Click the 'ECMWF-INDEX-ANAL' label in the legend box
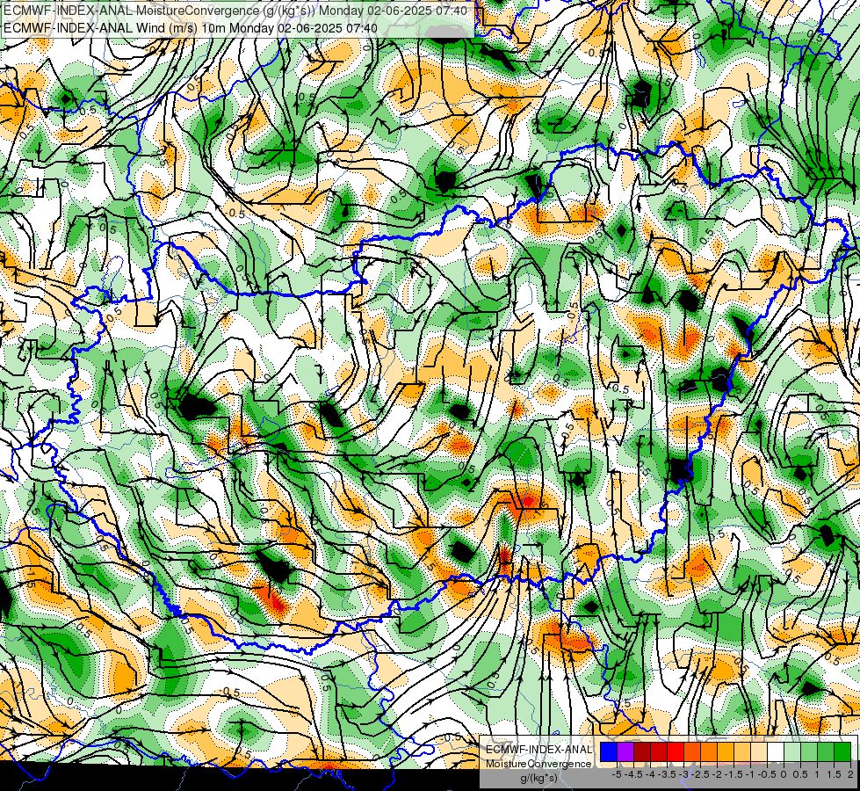 538,750
